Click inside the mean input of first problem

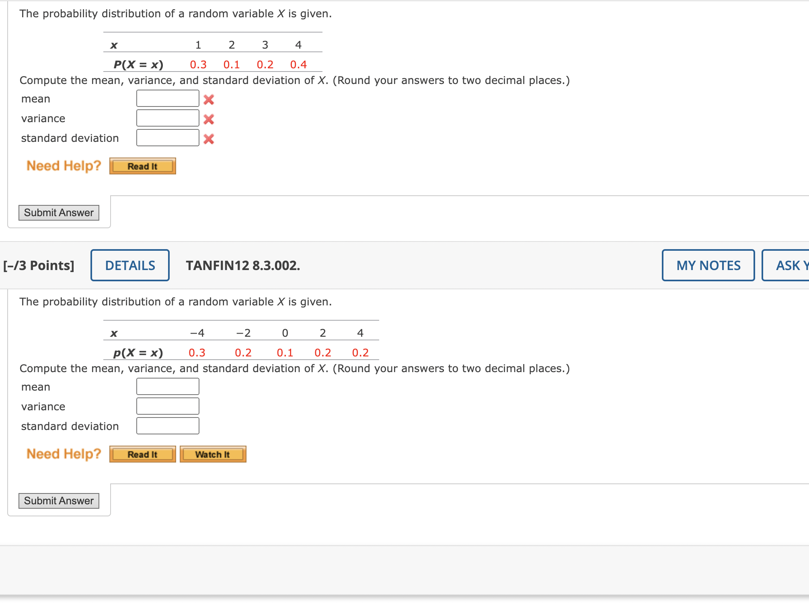(x=167, y=98)
